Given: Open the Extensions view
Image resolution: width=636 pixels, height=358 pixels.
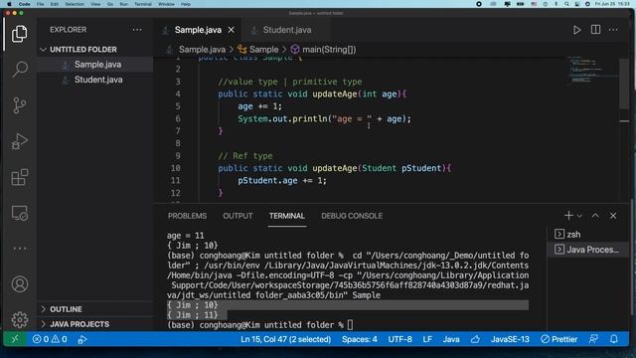Looking at the screenshot, I should click(19, 177).
